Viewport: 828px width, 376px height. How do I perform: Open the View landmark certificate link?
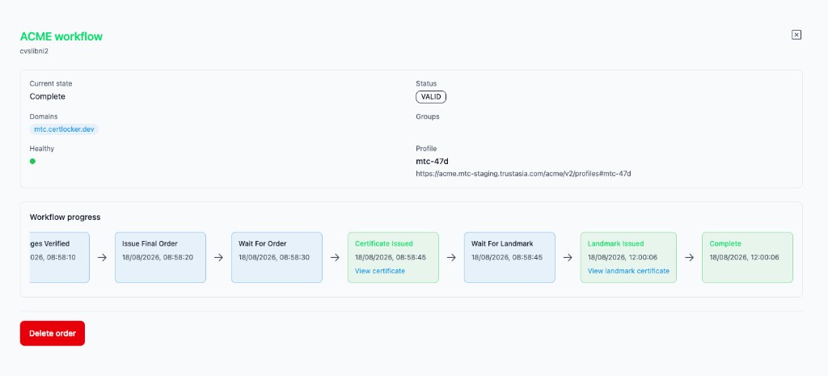(x=628, y=271)
